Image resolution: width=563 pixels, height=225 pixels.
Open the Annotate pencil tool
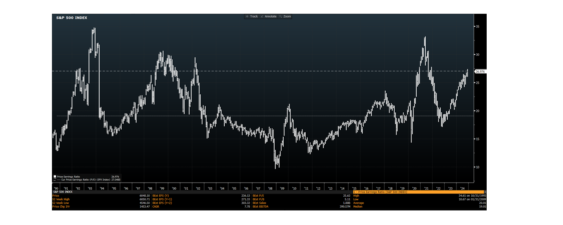[268, 16]
